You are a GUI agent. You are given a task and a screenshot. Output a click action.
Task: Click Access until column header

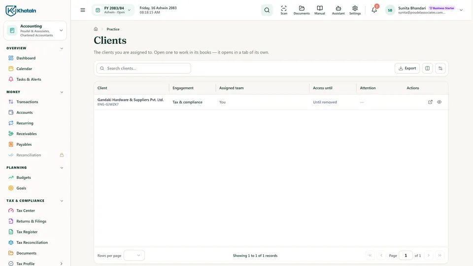[322, 88]
